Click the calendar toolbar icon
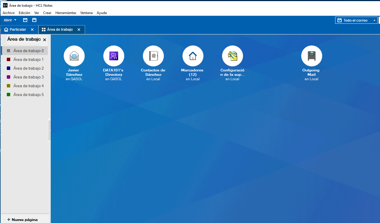Image resolution: width=380 pixels, height=223 pixels. (34, 20)
